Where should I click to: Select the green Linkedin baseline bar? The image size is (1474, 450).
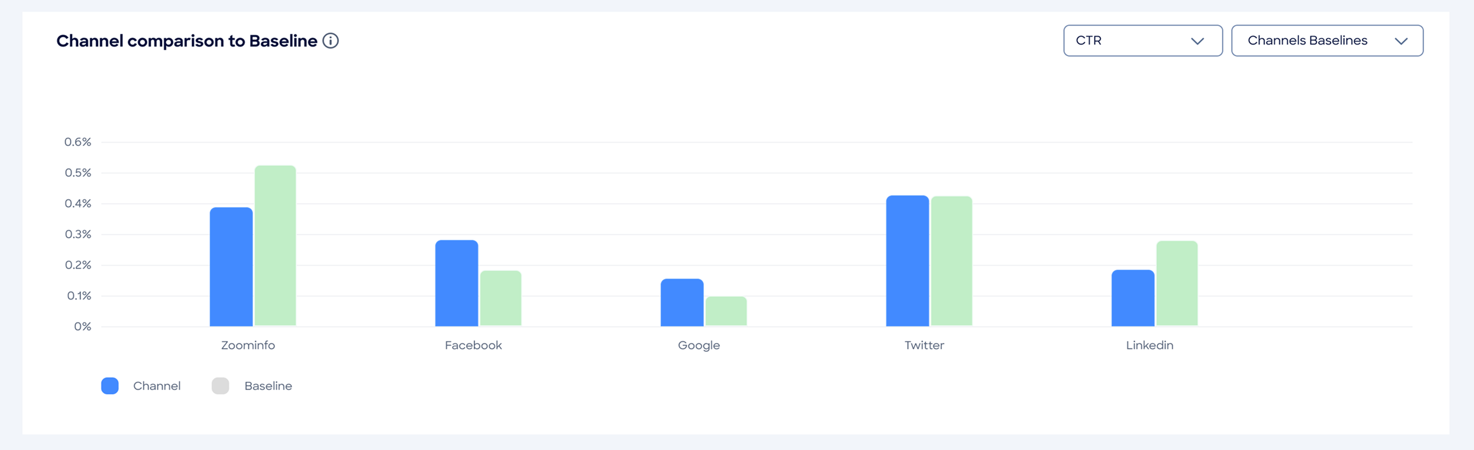point(1177,284)
